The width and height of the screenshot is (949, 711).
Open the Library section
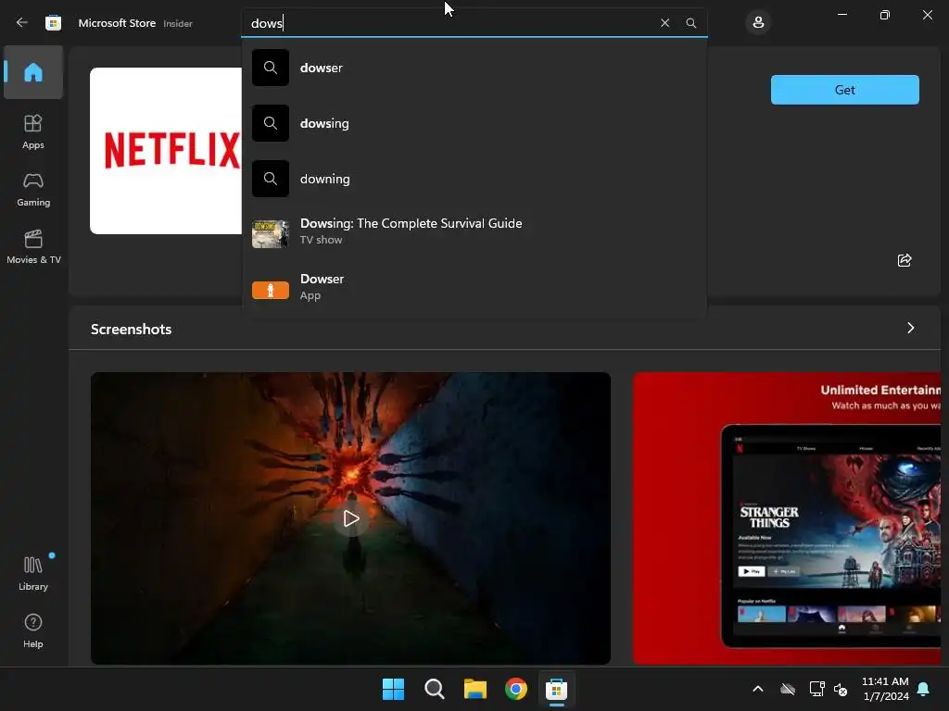pyautogui.click(x=33, y=573)
